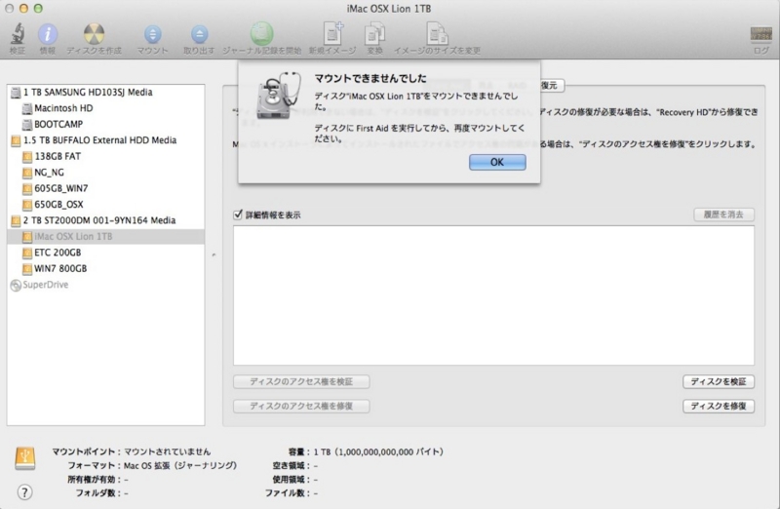Click the New Image (新規イメージ) icon
Screen dimensions: 780x509
tap(332, 34)
